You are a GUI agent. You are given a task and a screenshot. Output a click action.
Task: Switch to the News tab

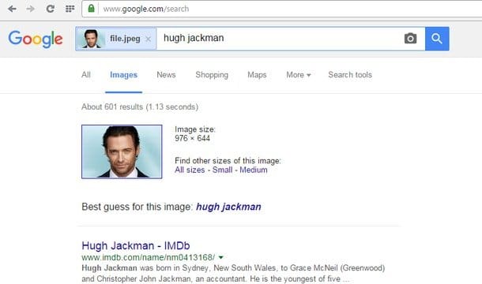(166, 75)
